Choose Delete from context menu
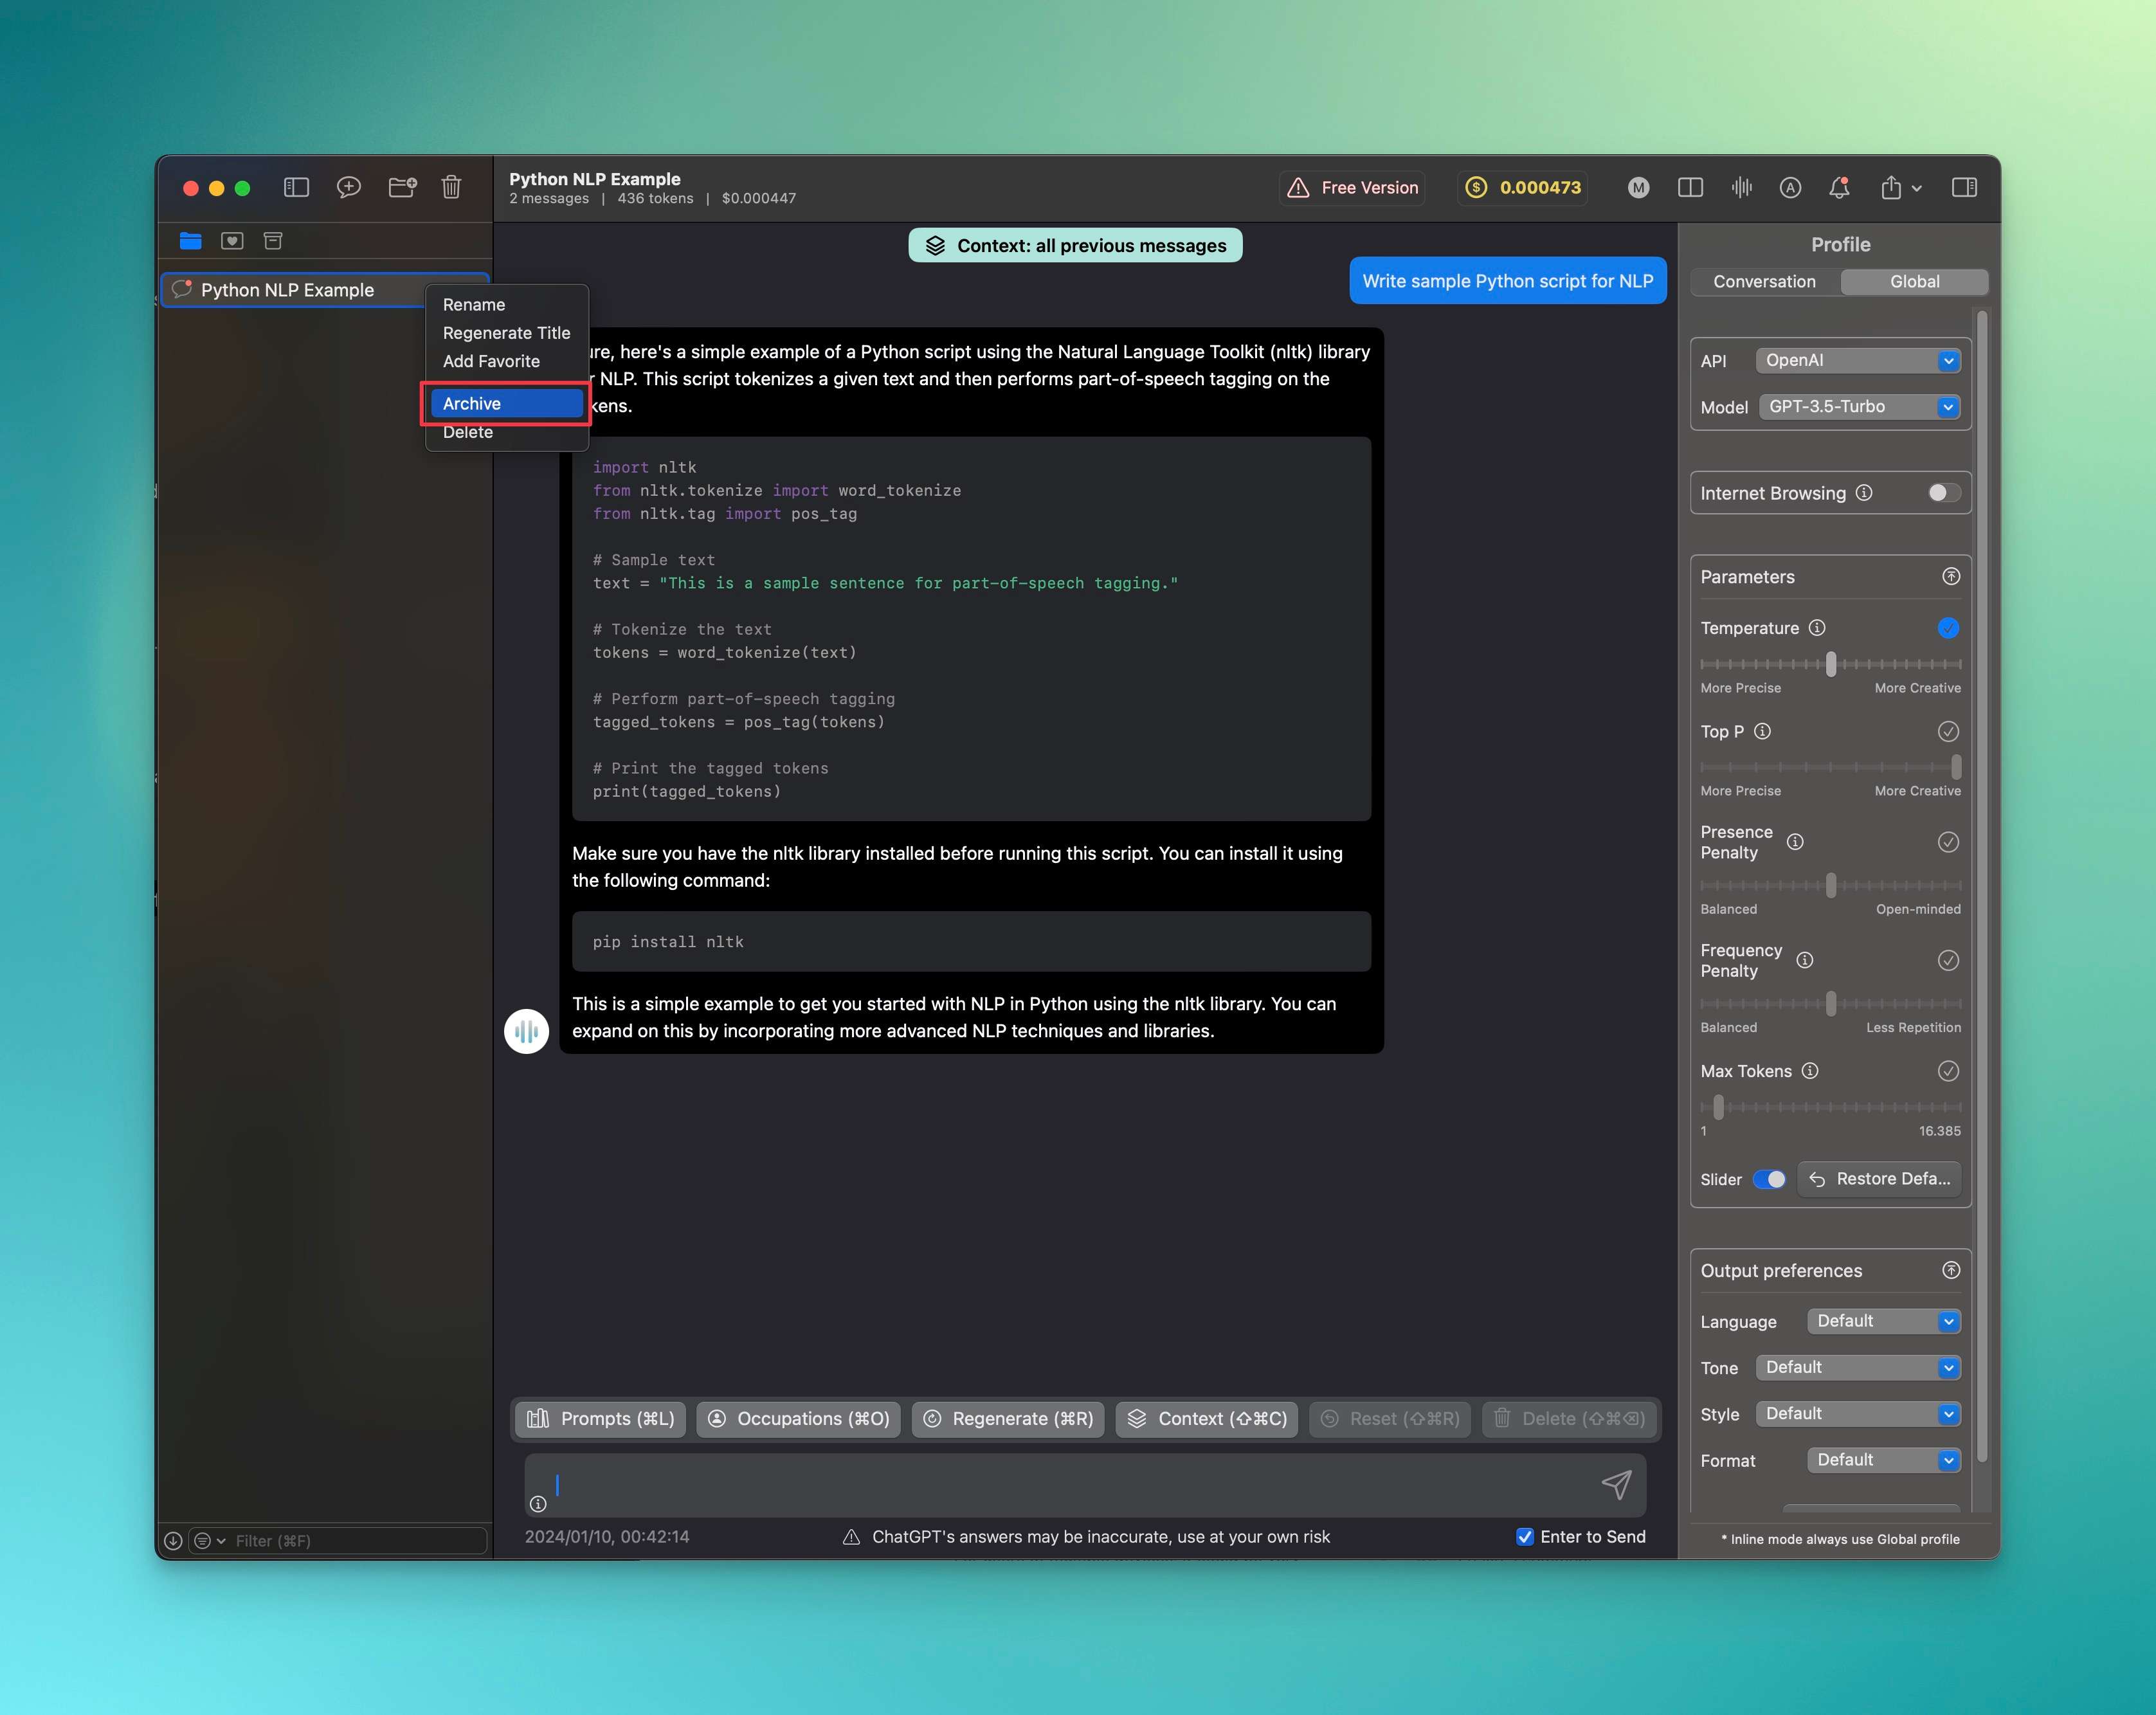 pyautogui.click(x=507, y=432)
